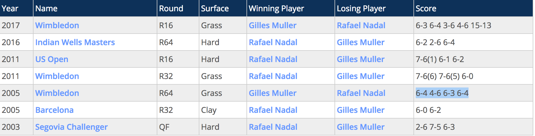
Task: Open the 2011 Wimbledon tournament link
Action: point(57,76)
